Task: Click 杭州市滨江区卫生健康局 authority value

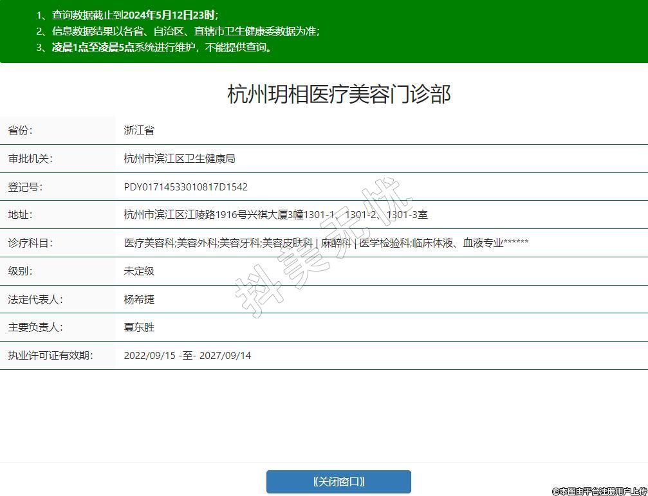Action: coord(180,159)
